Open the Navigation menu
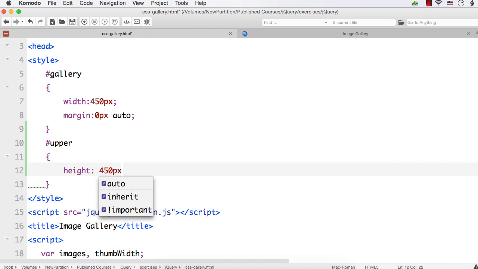The image size is (478, 269). [112, 3]
